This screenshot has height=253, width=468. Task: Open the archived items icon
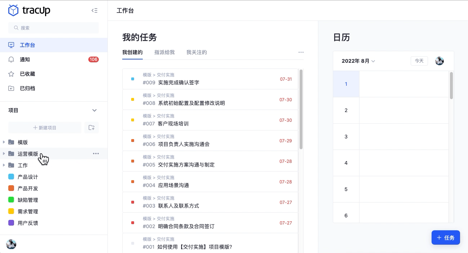click(11, 88)
